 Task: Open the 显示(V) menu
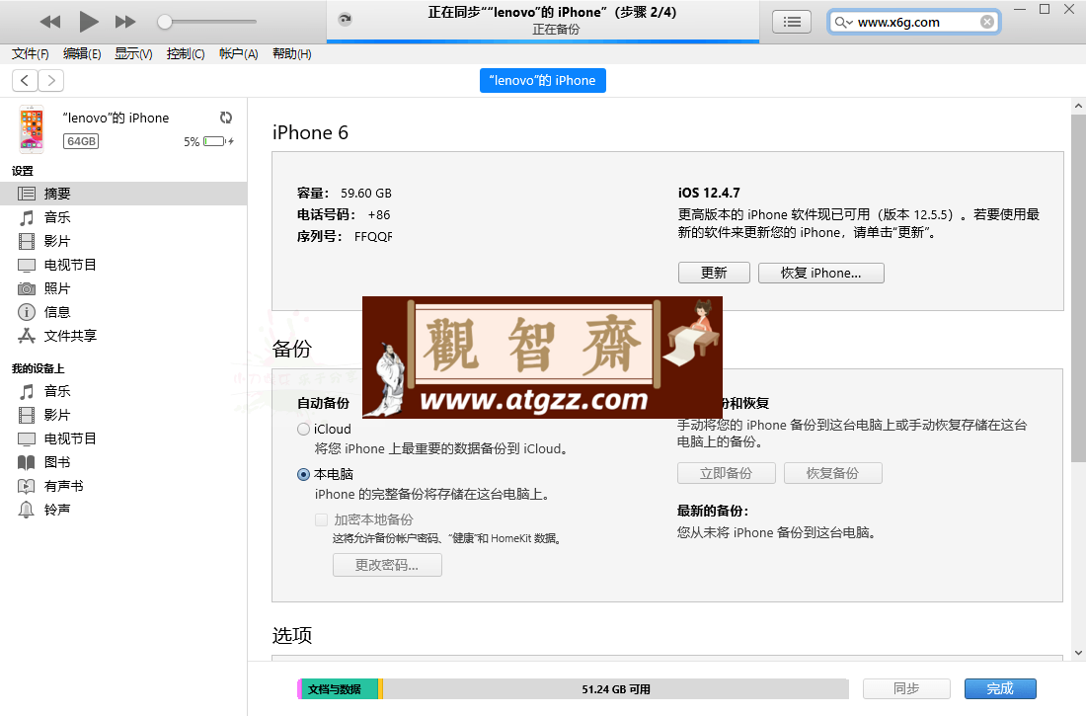tap(133, 54)
